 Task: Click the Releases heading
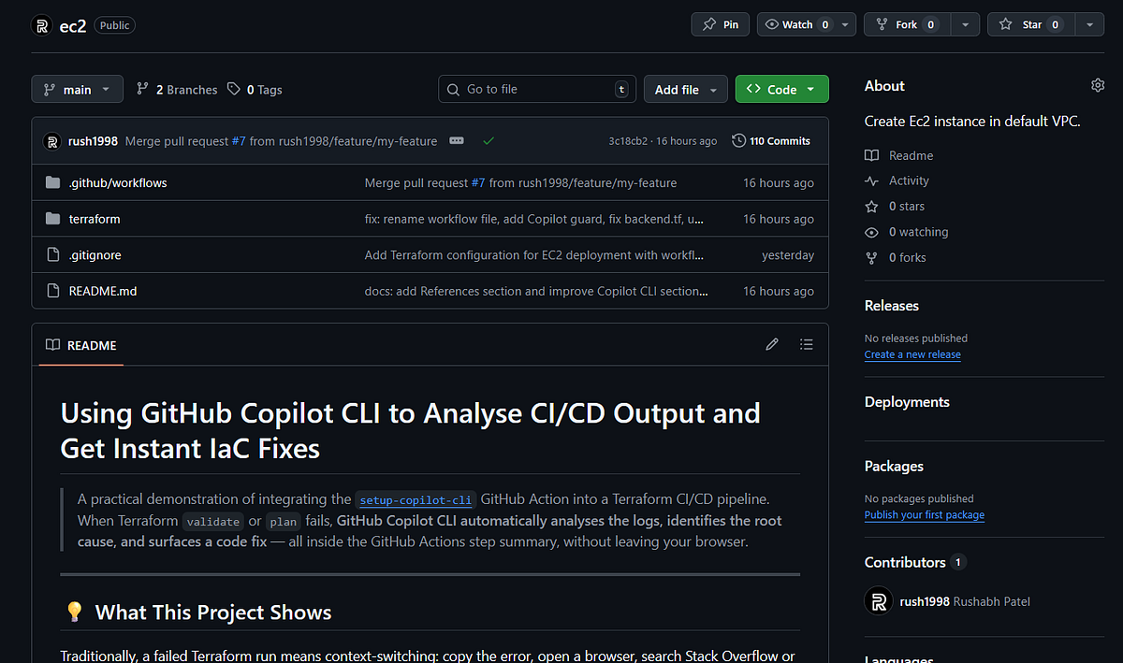click(x=892, y=306)
